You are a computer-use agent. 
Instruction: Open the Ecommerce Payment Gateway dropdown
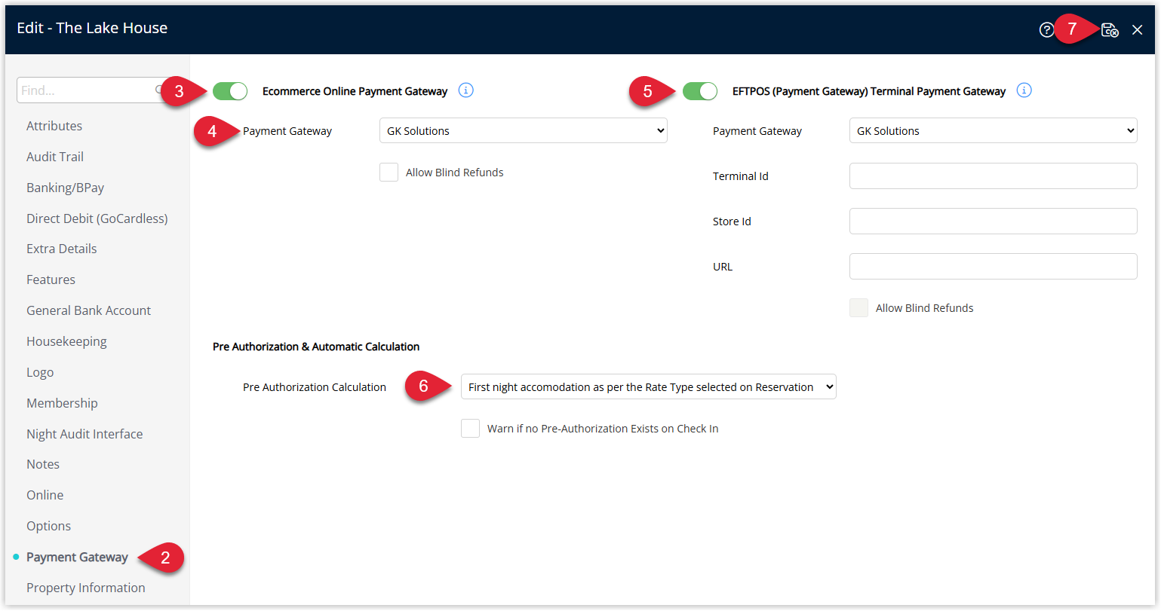click(x=524, y=130)
